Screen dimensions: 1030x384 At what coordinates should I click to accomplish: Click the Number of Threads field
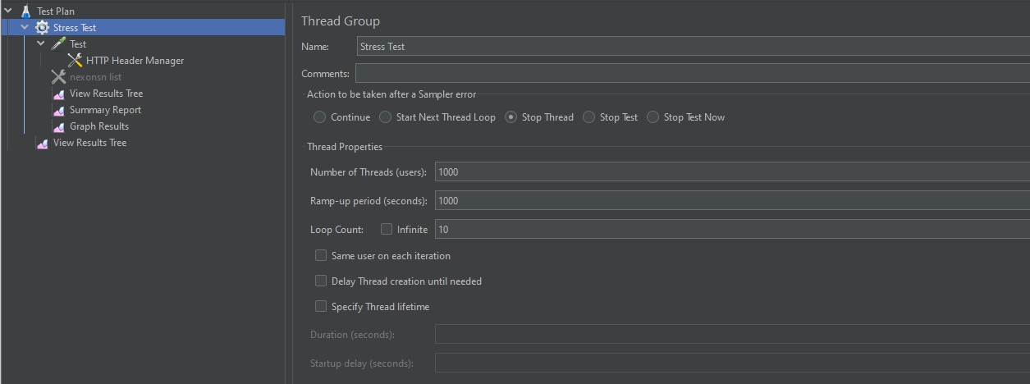point(730,172)
